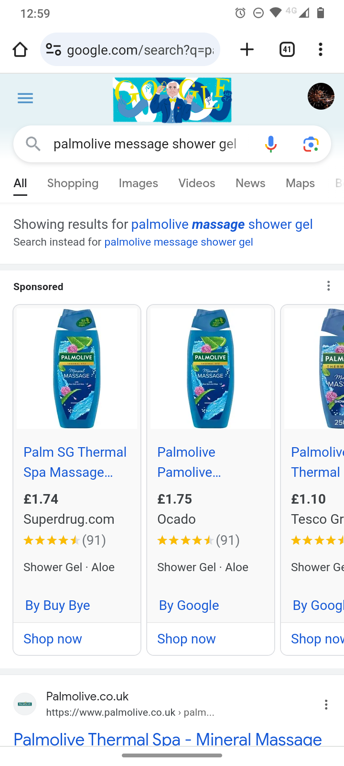The height and width of the screenshot is (766, 344).
Task: Open the Videos results tab
Action: tap(196, 183)
